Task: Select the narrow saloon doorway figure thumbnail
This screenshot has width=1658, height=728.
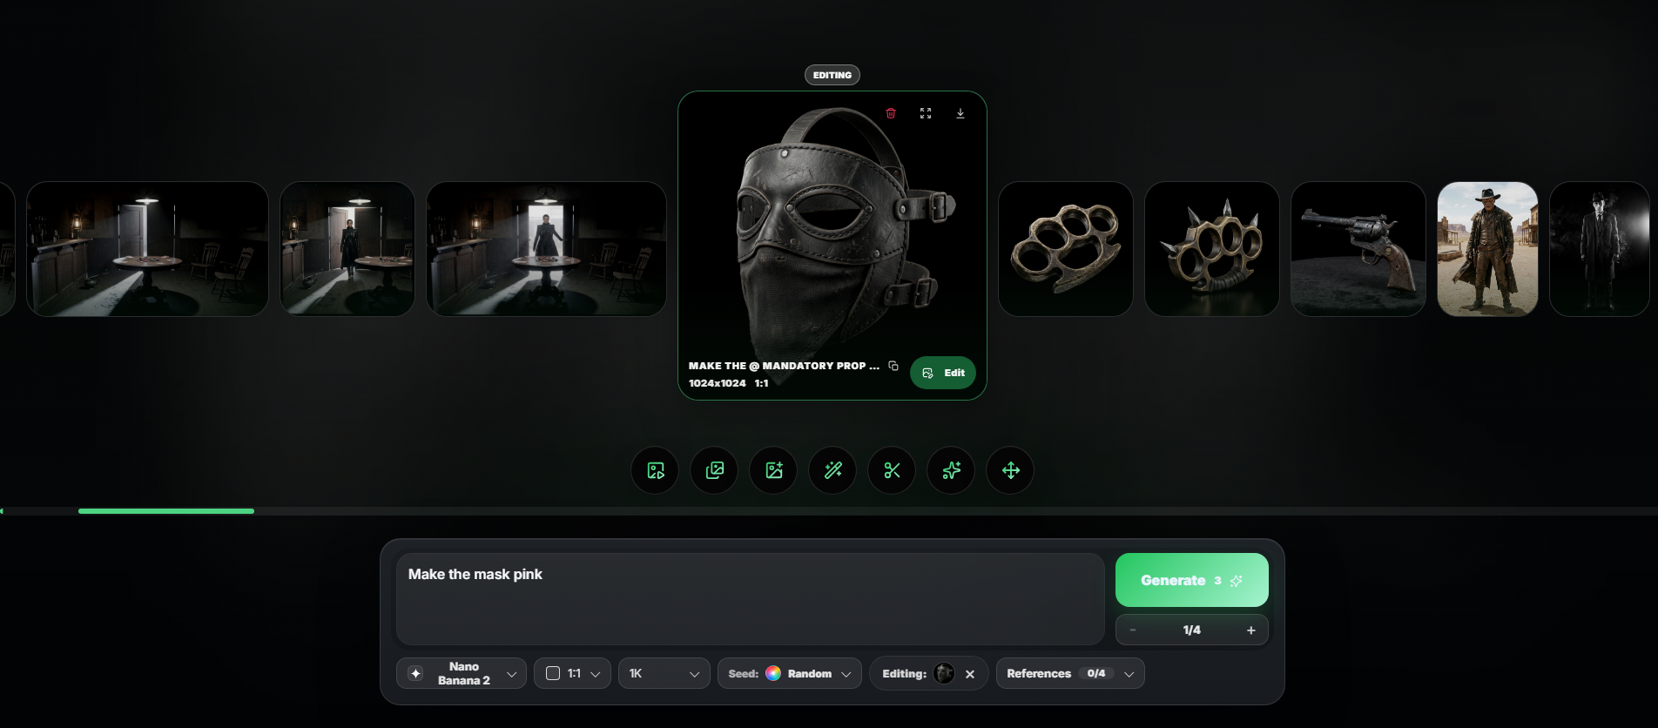Action: pos(347,249)
